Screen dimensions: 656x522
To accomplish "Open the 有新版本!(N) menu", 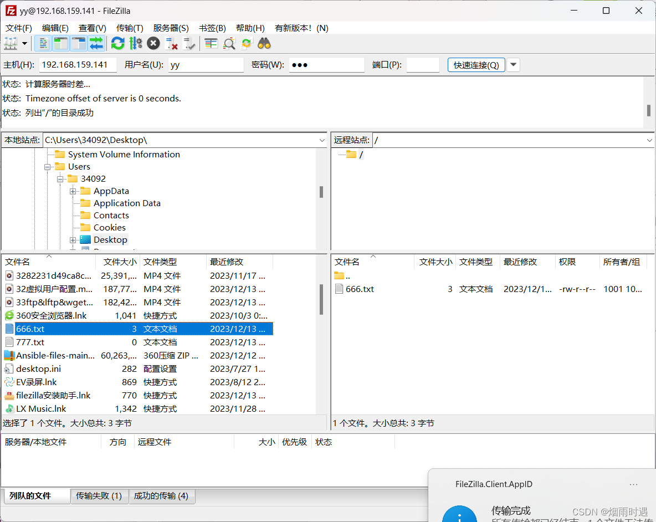I will click(x=301, y=28).
